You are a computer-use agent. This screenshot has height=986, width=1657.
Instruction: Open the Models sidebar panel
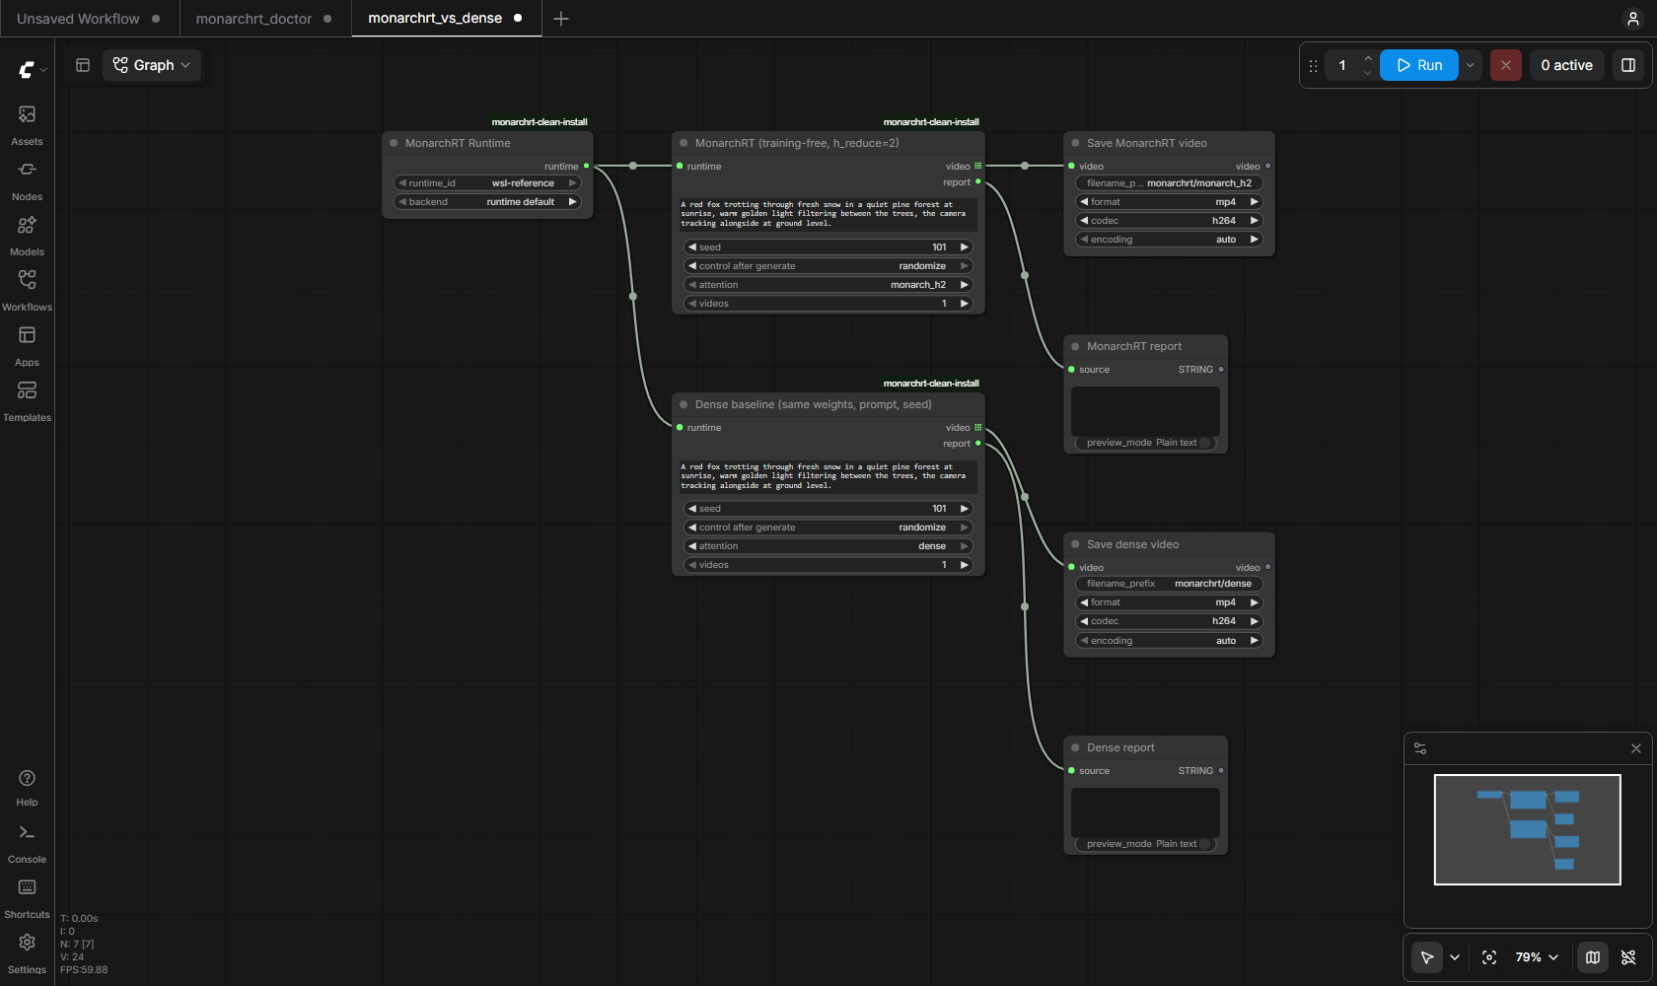(27, 235)
